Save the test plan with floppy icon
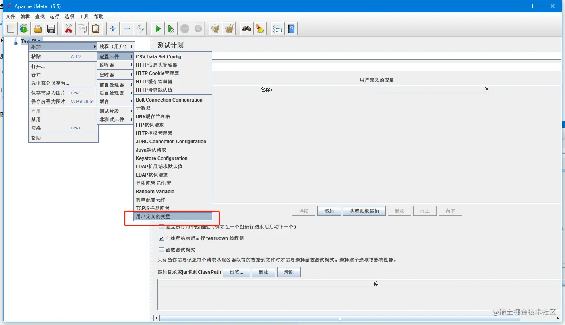The image size is (565, 325). pyautogui.click(x=51, y=29)
